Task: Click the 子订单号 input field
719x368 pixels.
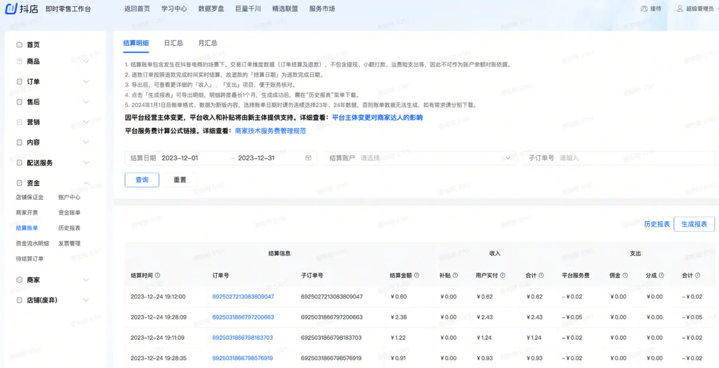Action: click(618, 158)
